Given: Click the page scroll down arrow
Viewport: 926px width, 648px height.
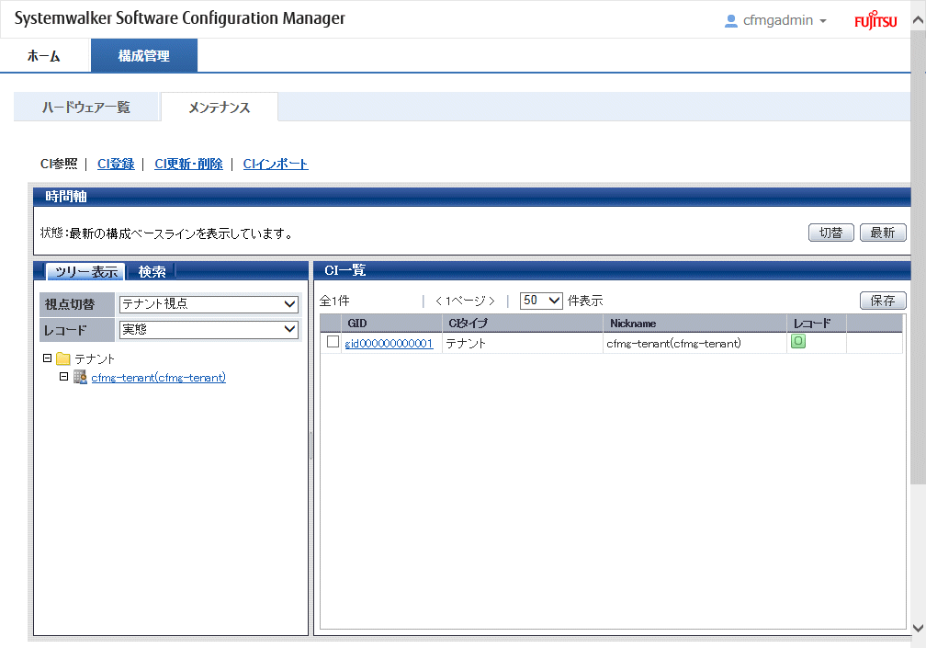Looking at the screenshot, I should (919, 628).
